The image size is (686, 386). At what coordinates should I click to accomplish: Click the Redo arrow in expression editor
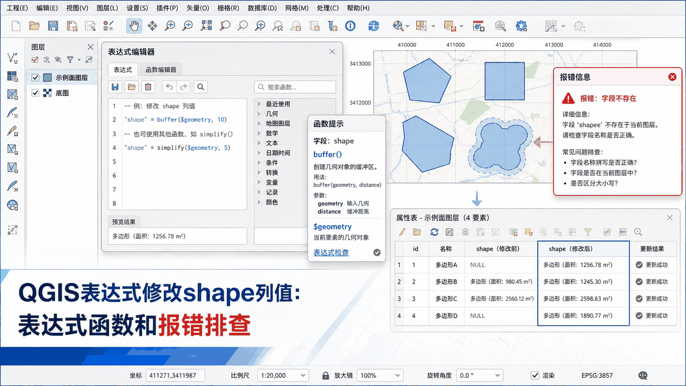[x=183, y=87]
